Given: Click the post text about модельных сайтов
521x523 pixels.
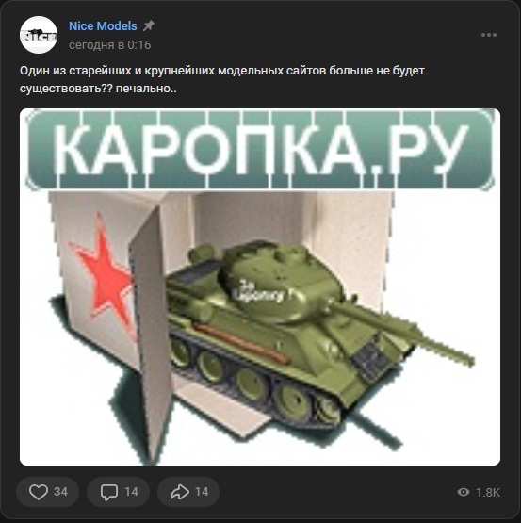Looking at the screenshot, I should pos(222,71).
